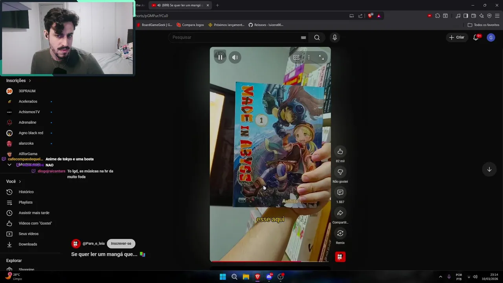Toggle the browser sidebar panel
Viewport: 503px width, 283px height.
466,16
